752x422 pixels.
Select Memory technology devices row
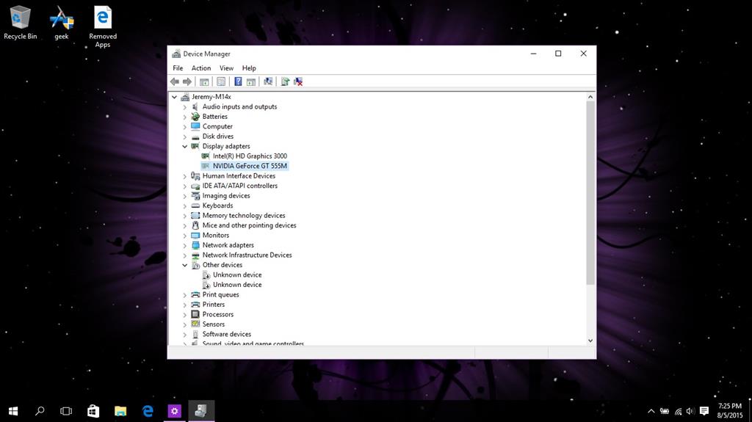coord(244,215)
